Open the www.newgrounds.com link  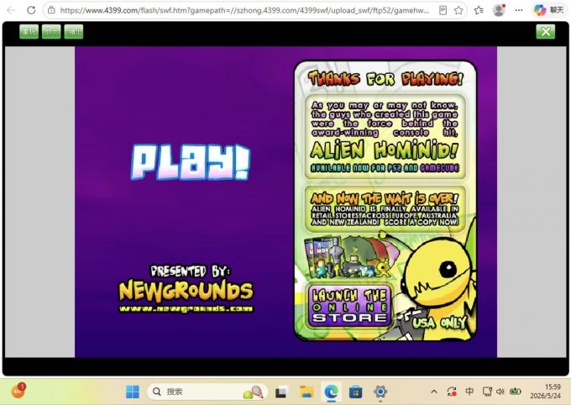pyautogui.click(x=186, y=308)
